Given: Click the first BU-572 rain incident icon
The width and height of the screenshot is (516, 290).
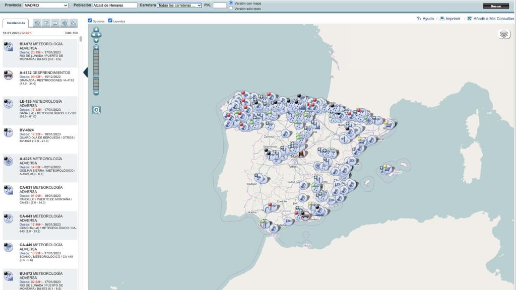Looking at the screenshot, I should click(9, 46).
